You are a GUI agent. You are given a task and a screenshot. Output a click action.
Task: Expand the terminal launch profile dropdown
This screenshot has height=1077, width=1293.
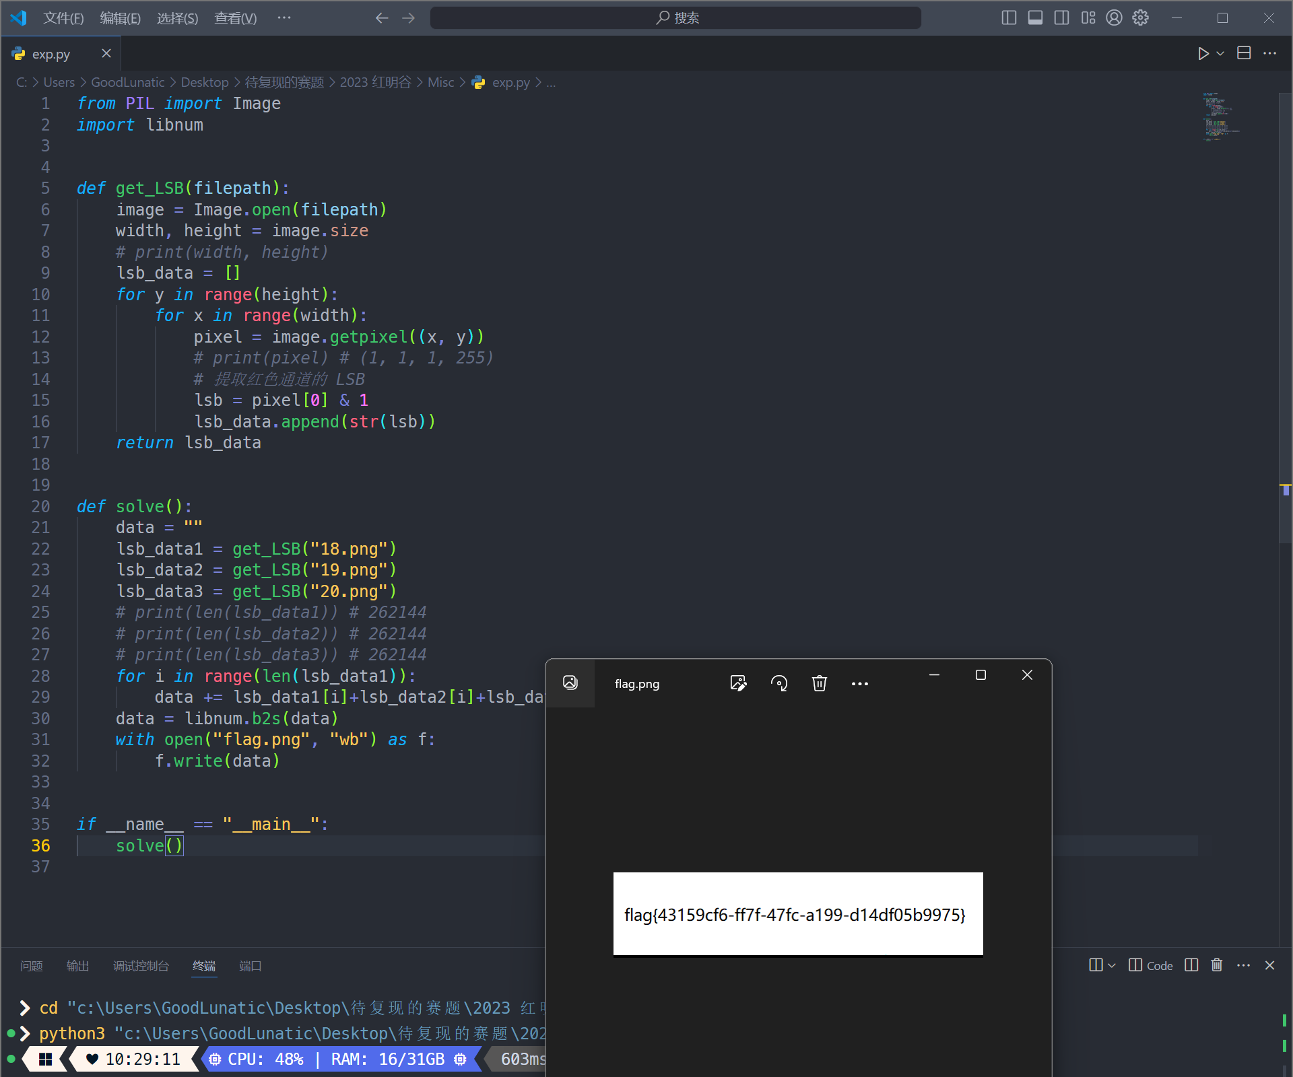point(1112,965)
